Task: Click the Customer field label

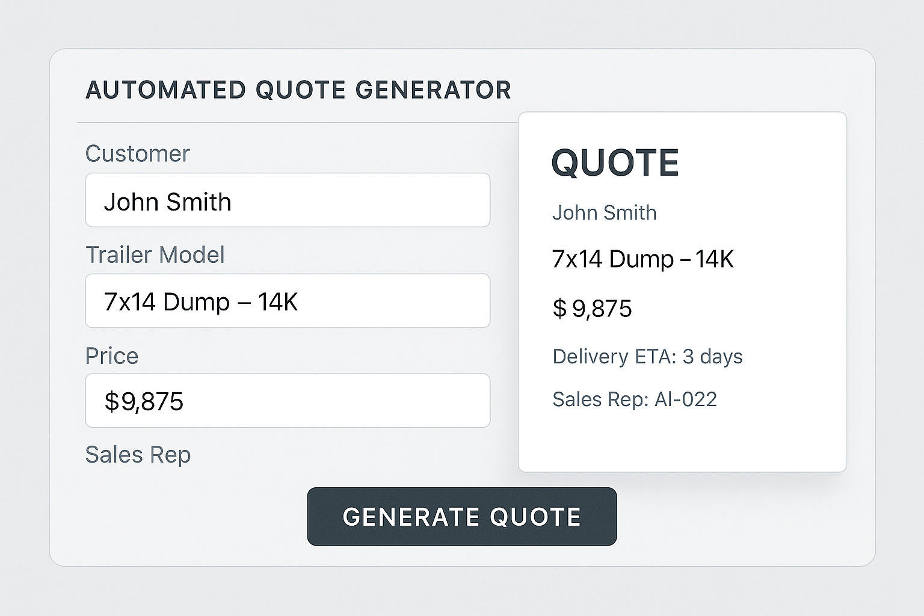Action: 137,153
